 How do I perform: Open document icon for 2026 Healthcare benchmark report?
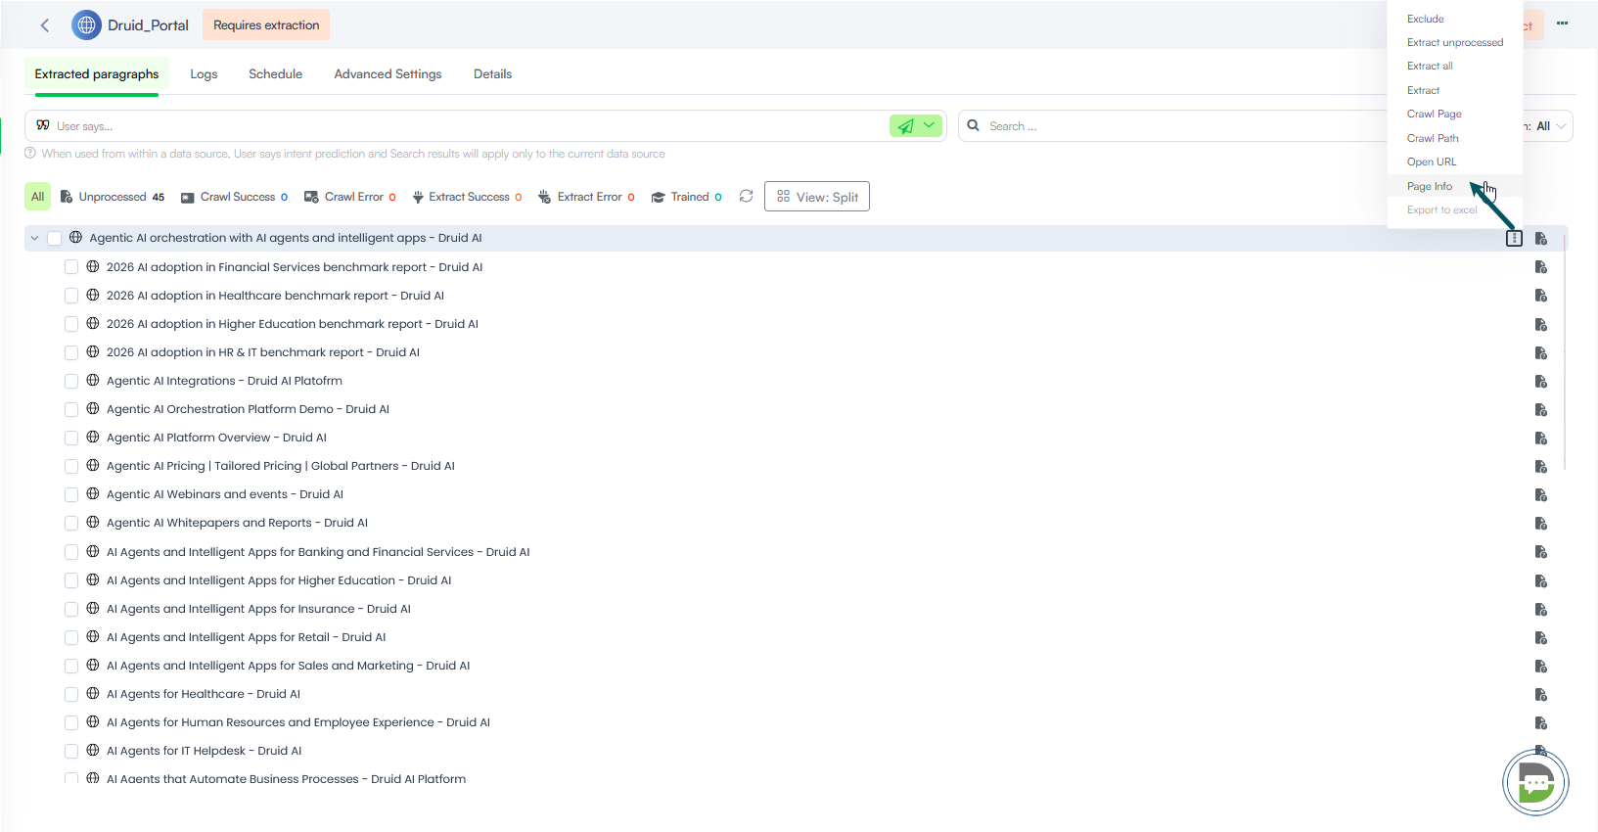(x=1541, y=296)
